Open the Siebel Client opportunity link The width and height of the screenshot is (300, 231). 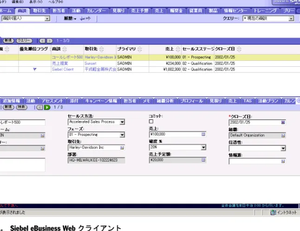63,70
